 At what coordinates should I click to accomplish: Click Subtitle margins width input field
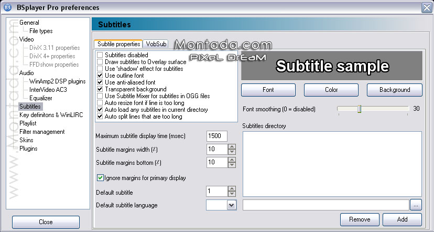(x=218, y=149)
